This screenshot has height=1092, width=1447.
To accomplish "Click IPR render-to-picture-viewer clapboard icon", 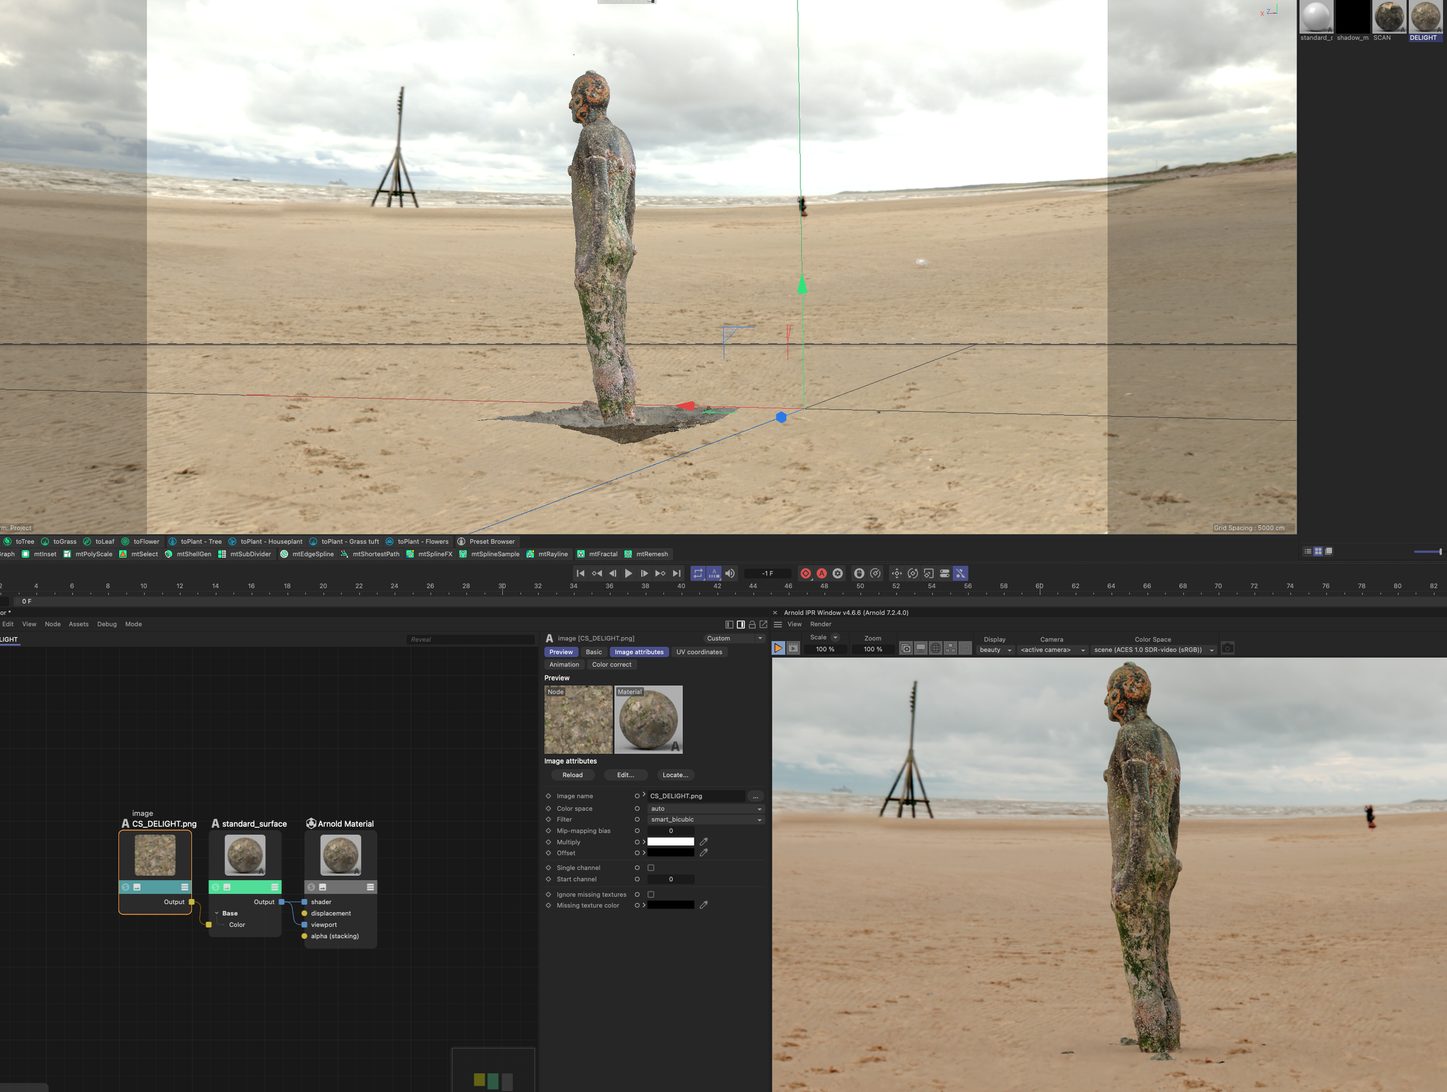I will [x=794, y=648].
